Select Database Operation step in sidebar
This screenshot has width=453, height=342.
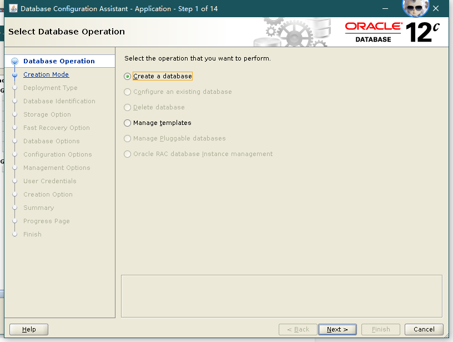click(x=59, y=61)
